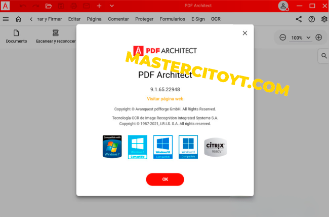This screenshot has width=329, height=217.
Task: Switch to the Página tab
Action: click(x=94, y=19)
